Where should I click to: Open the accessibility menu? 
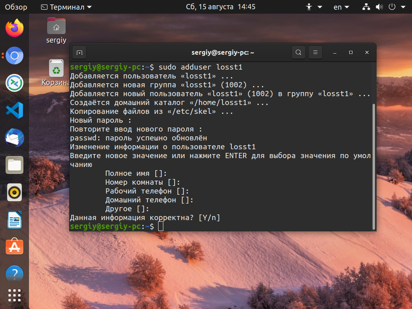click(314, 7)
